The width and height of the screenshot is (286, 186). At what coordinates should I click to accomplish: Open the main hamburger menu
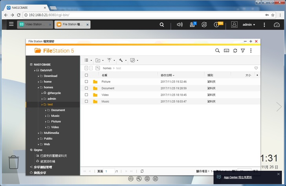click(11, 24)
